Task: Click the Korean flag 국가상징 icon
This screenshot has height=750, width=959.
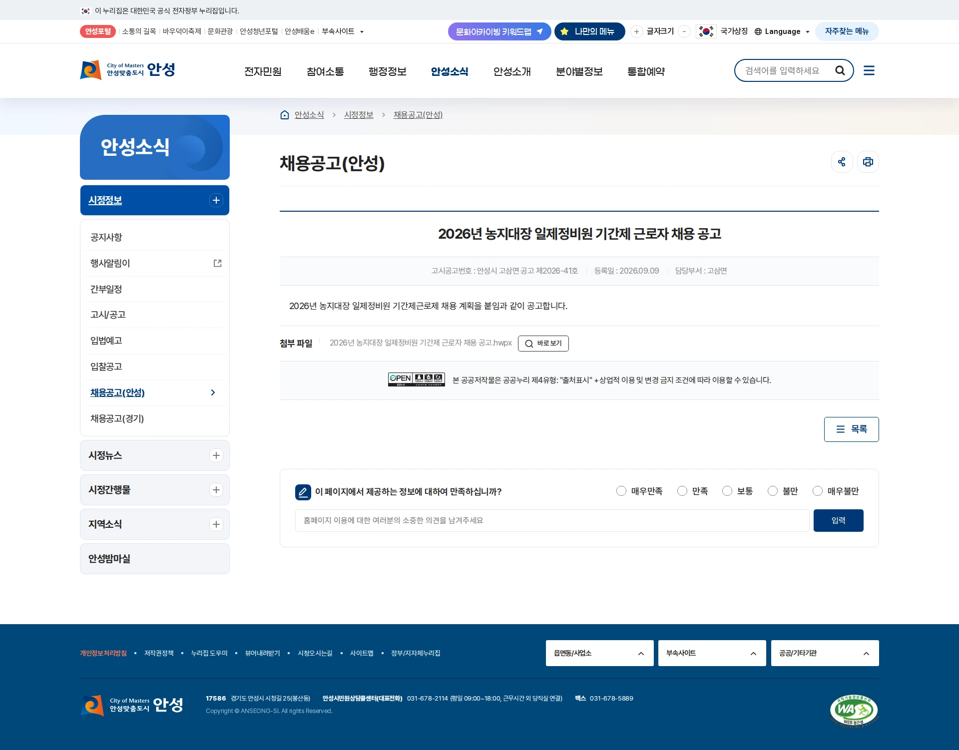Action: tap(706, 31)
